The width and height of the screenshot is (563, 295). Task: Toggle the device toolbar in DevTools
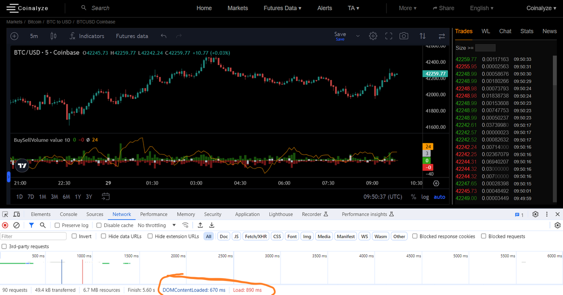[16, 214]
